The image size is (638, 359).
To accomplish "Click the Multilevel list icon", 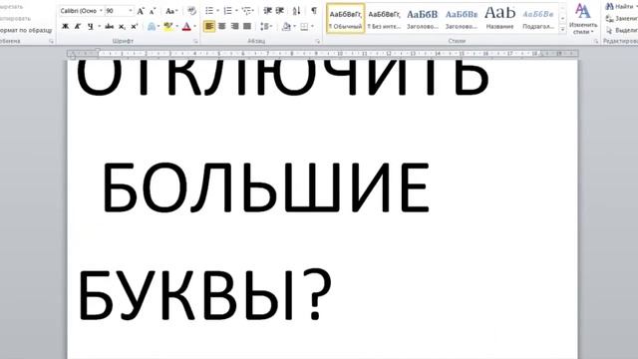I will click(x=246, y=11).
